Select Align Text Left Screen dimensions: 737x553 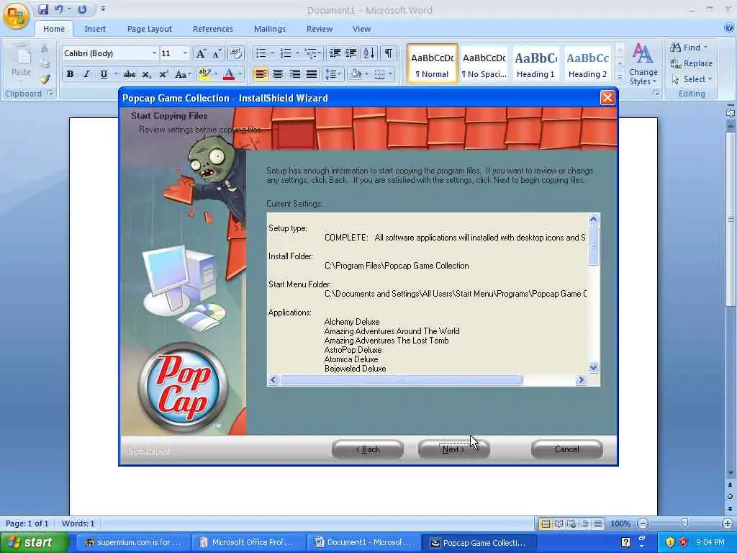coord(261,74)
